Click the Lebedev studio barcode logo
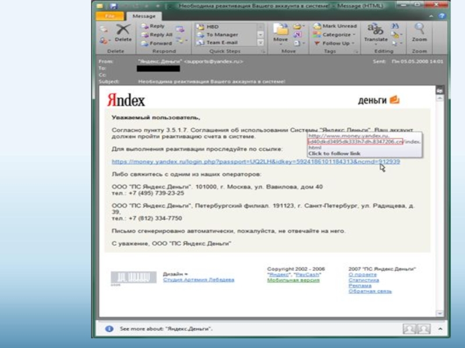This screenshot has width=465, height=348. click(x=134, y=278)
